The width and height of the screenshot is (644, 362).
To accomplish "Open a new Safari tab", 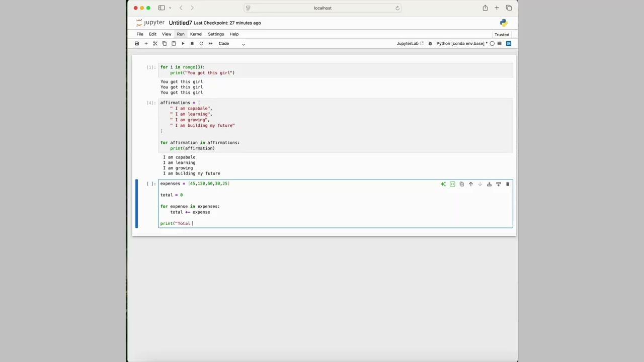I will click(x=497, y=8).
